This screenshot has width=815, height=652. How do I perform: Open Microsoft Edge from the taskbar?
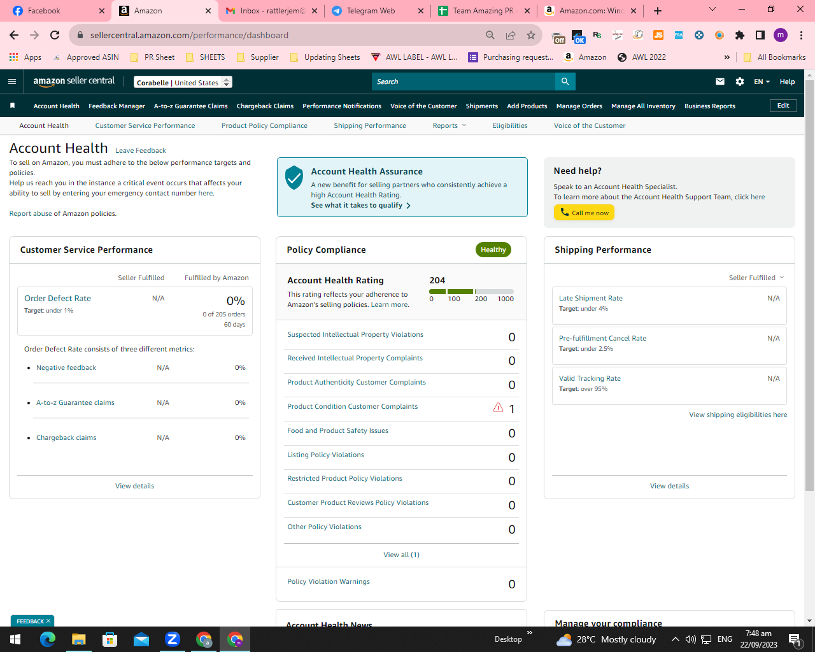[48, 639]
